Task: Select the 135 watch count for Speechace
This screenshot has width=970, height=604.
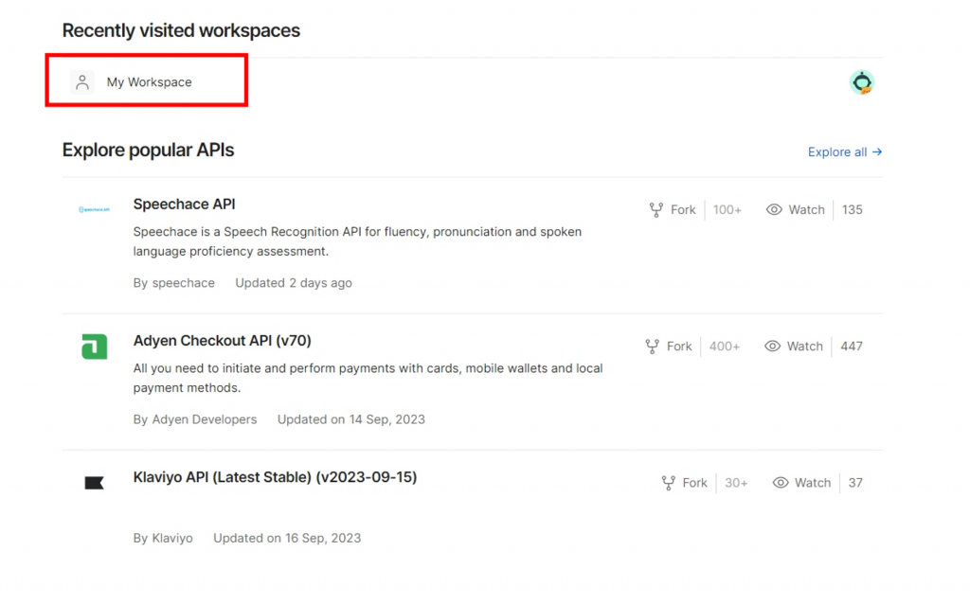Action: [x=852, y=209]
